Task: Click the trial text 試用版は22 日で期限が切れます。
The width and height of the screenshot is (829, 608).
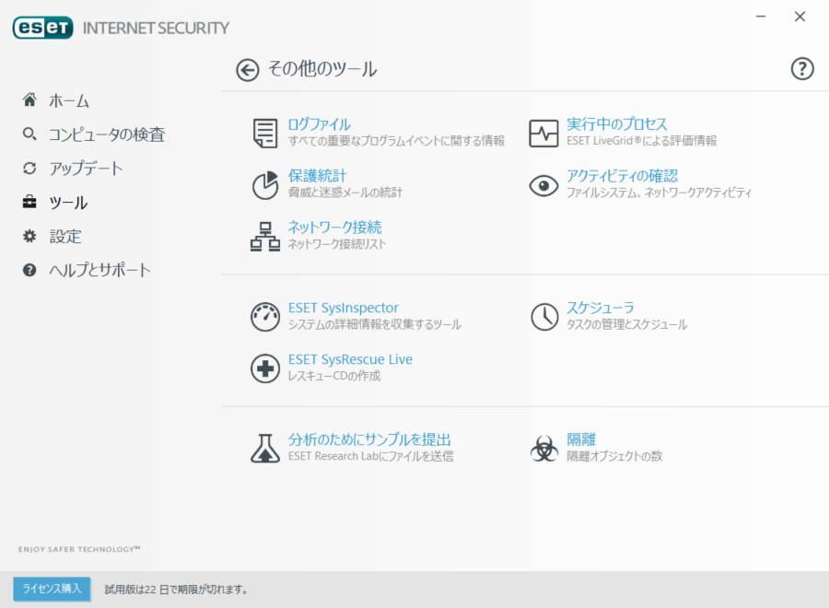Action: 177,590
